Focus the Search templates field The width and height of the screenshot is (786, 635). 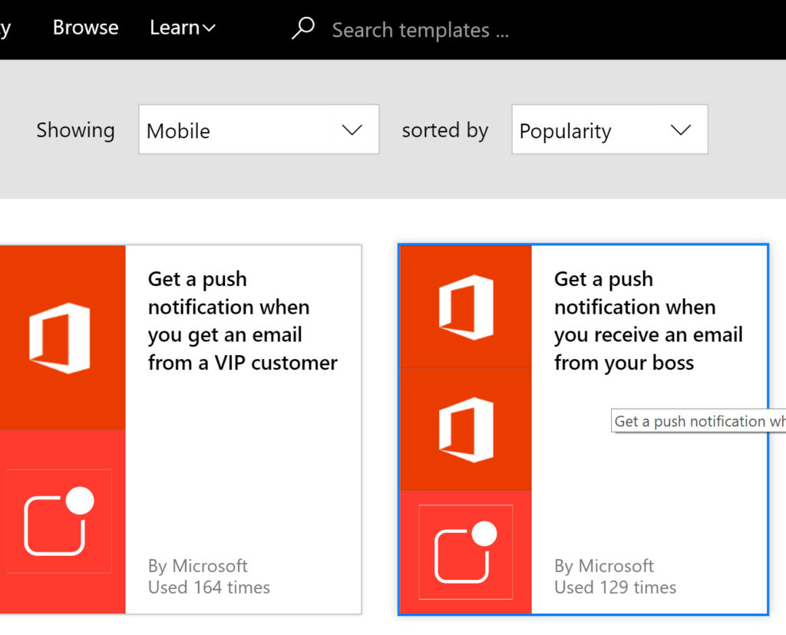click(421, 30)
